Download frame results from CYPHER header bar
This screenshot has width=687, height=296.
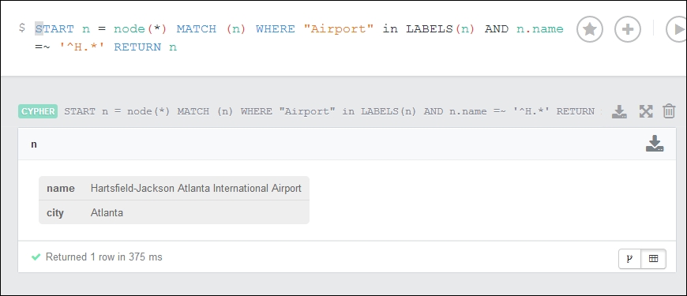coord(619,111)
